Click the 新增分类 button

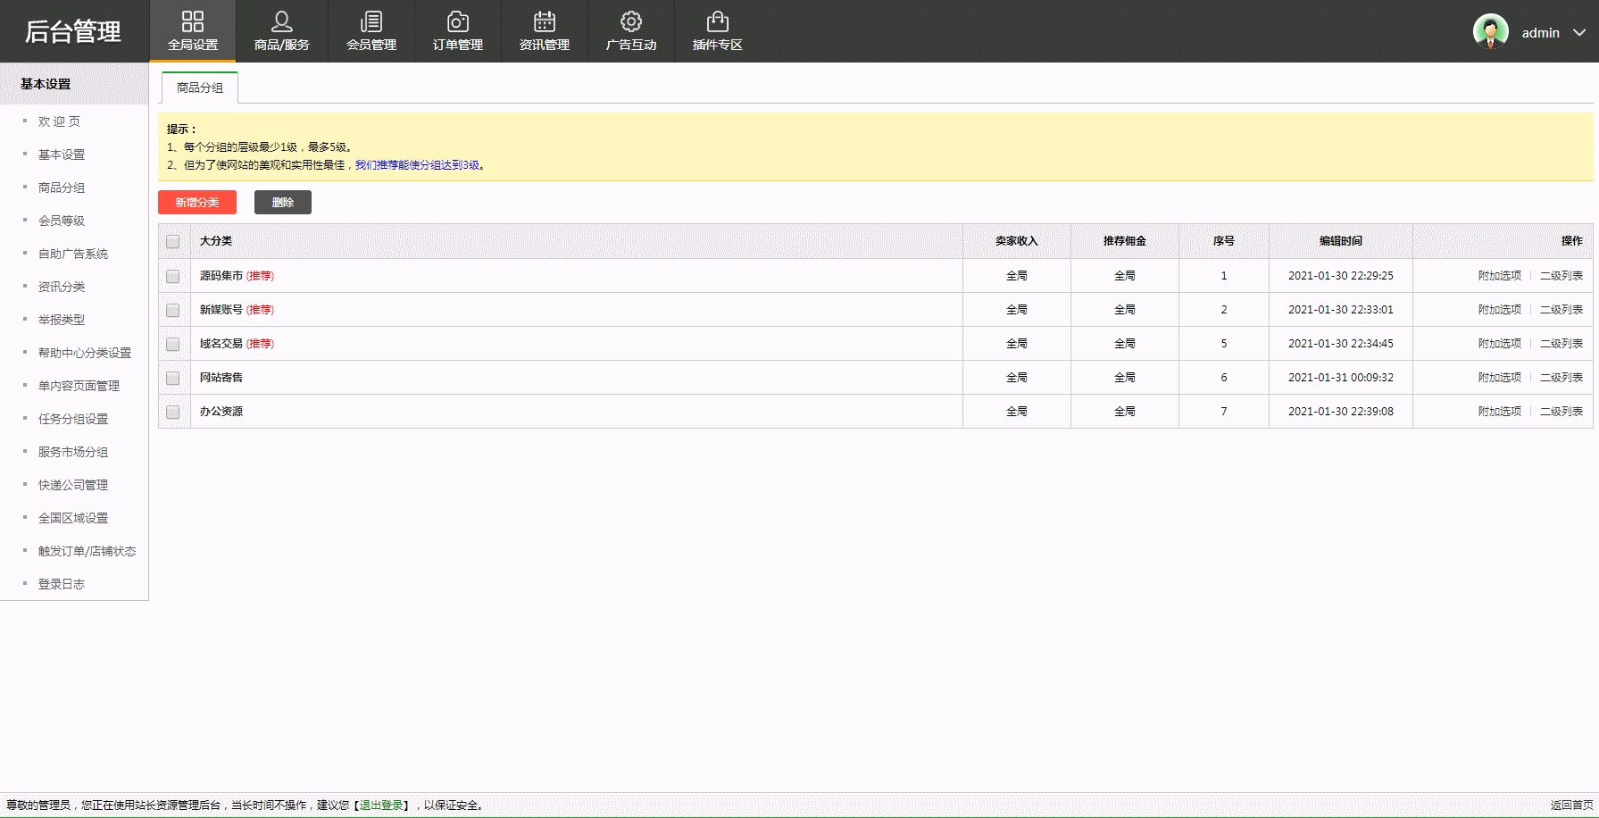197,203
